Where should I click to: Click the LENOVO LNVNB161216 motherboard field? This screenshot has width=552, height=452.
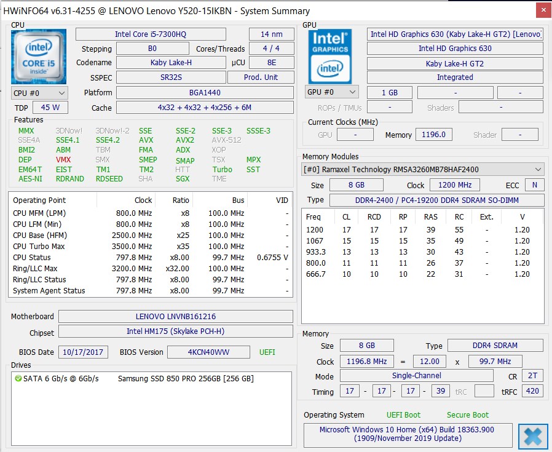175,317
